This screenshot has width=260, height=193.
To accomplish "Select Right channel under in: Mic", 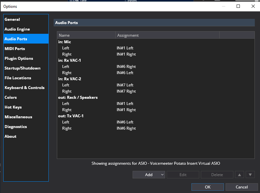I will click(x=156, y=54).
